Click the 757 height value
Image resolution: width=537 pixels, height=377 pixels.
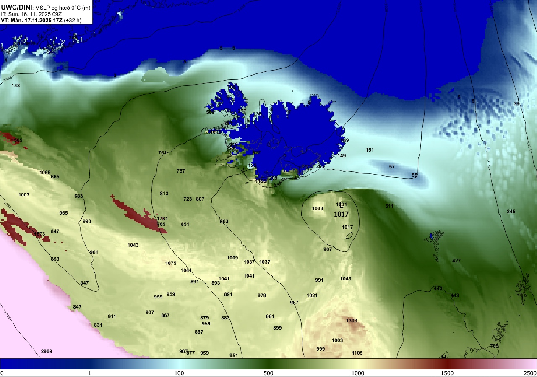click(181, 171)
